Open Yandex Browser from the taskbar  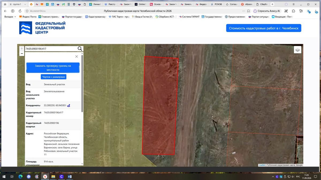pyautogui.click(x=45, y=177)
